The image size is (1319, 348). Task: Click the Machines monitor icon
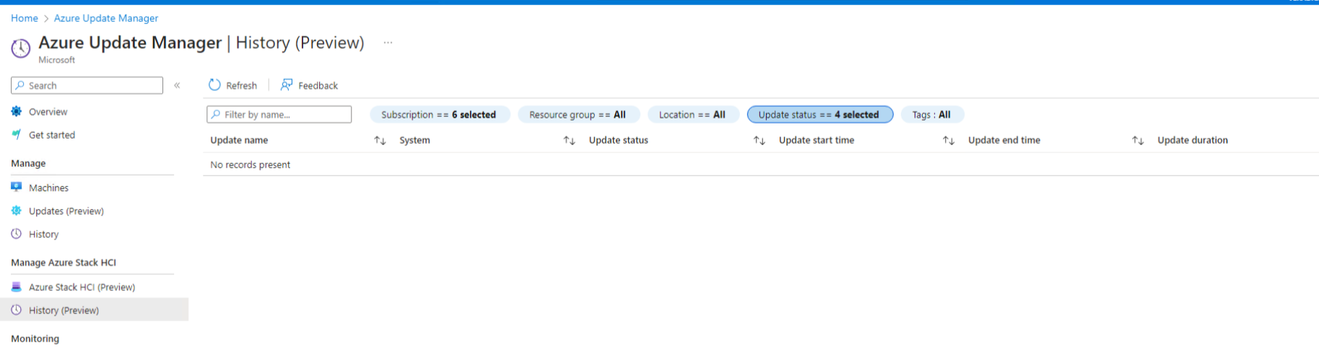click(17, 187)
